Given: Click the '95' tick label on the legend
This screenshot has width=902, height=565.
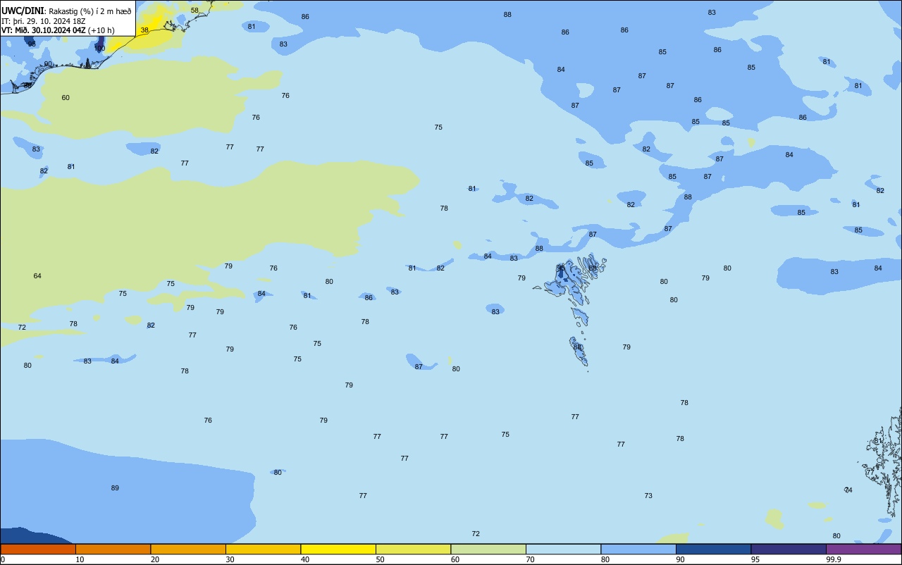Looking at the screenshot, I should (755, 559).
